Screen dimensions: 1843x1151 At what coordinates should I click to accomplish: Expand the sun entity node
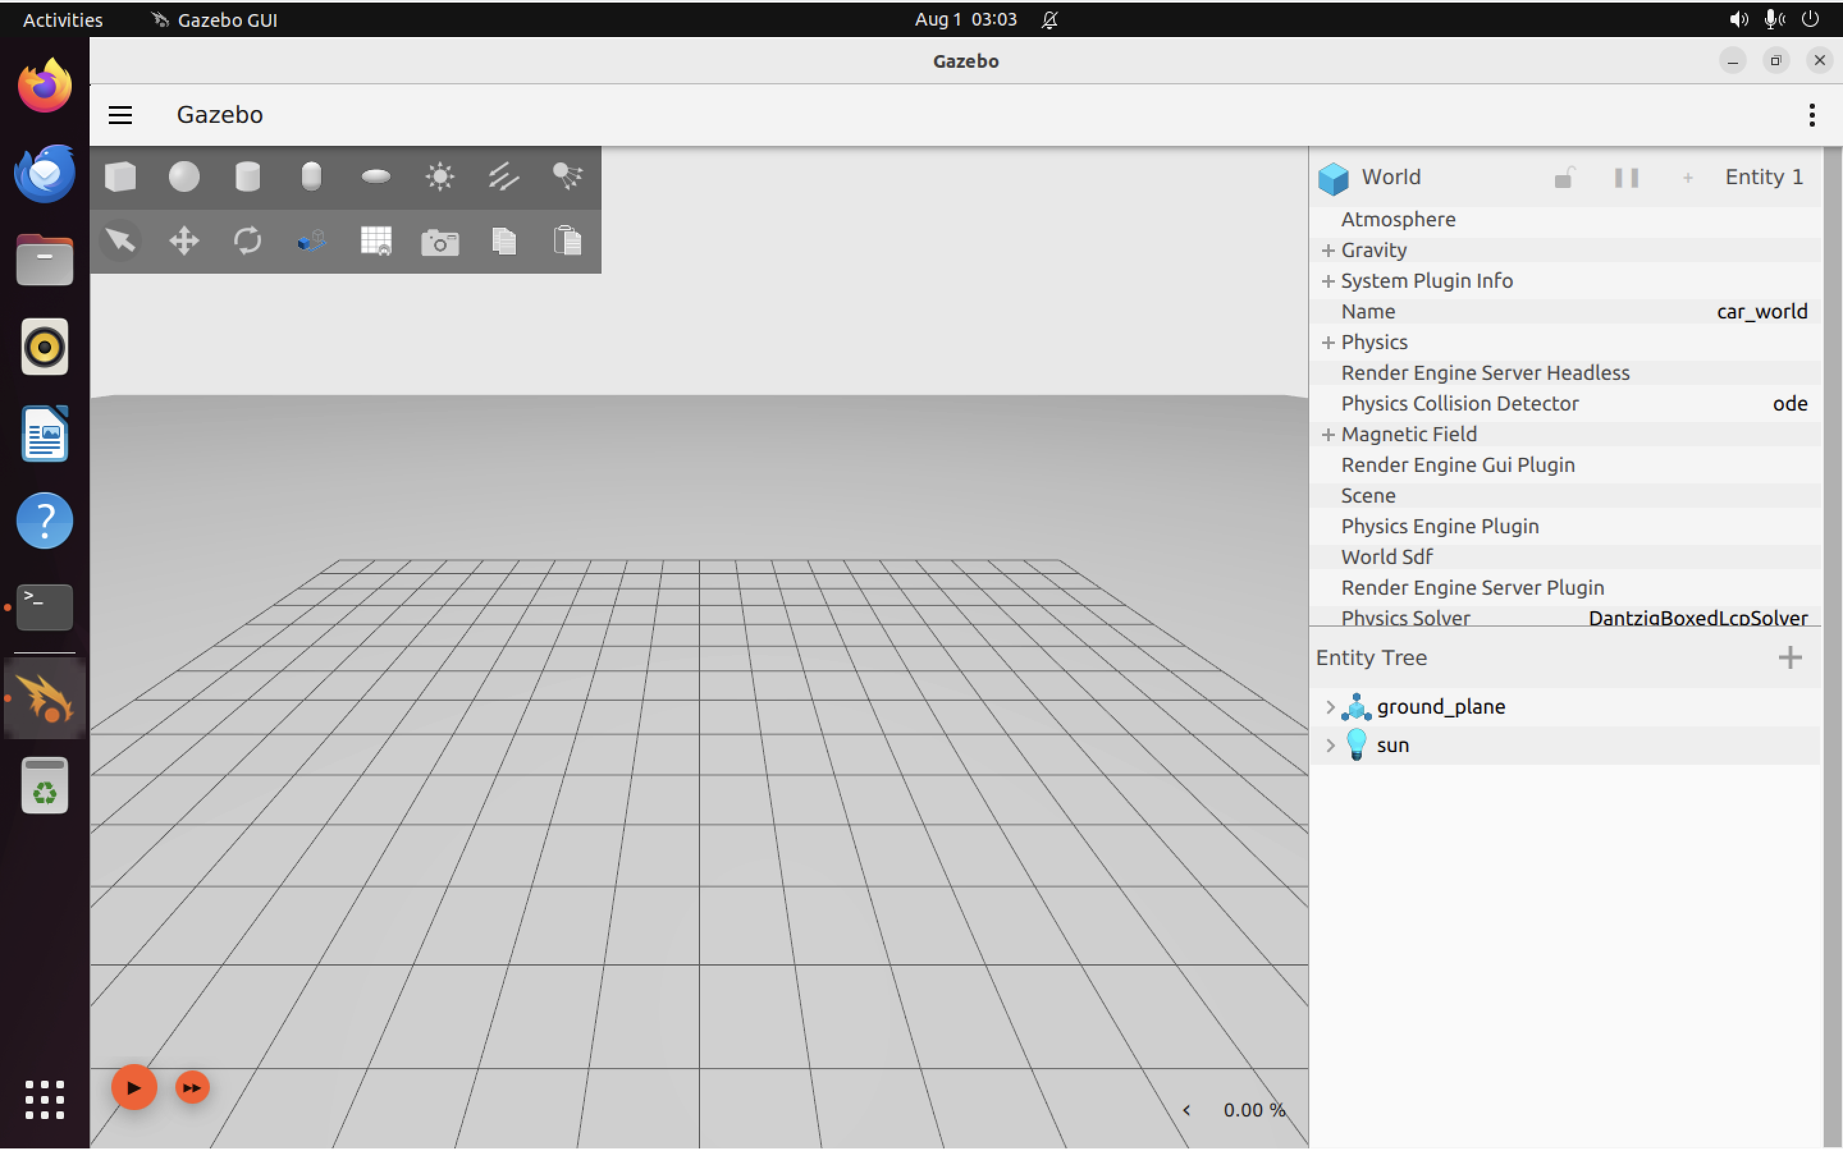[x=1330, y=745]
